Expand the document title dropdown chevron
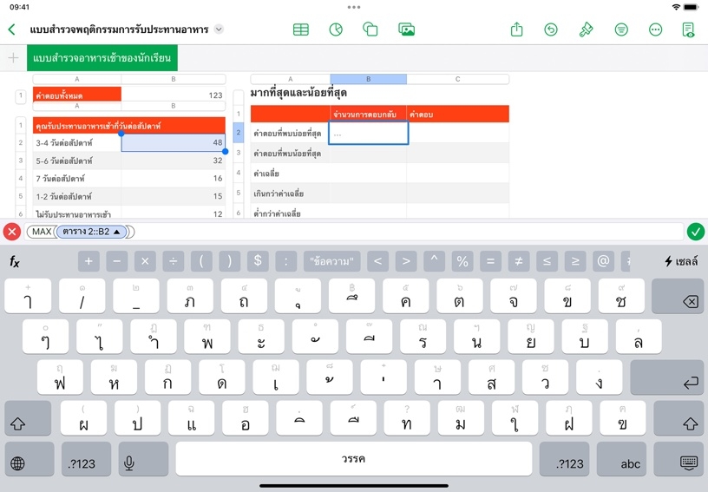The height and width of the screenshot is (492, 708). (x=219, y=30)
